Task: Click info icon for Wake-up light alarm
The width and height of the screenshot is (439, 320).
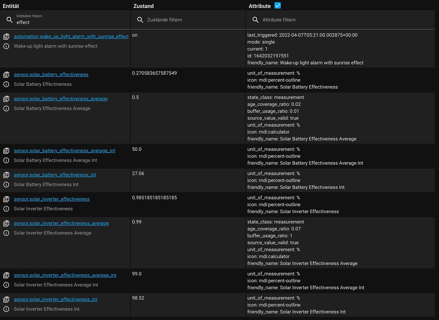Action: tap(6, 46)
